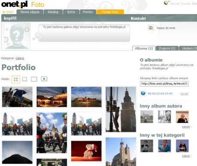Open the river landscape album thumbnail
Image resolution: width=197 pixels, height=166 pixels.
tap(146, 117)
